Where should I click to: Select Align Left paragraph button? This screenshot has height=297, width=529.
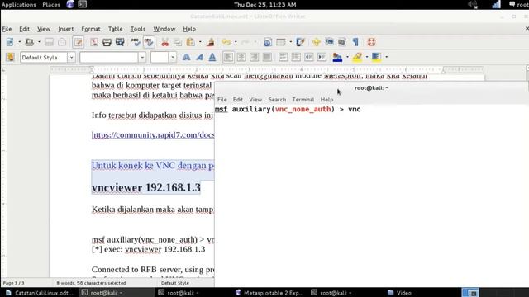tap(228, 57)
